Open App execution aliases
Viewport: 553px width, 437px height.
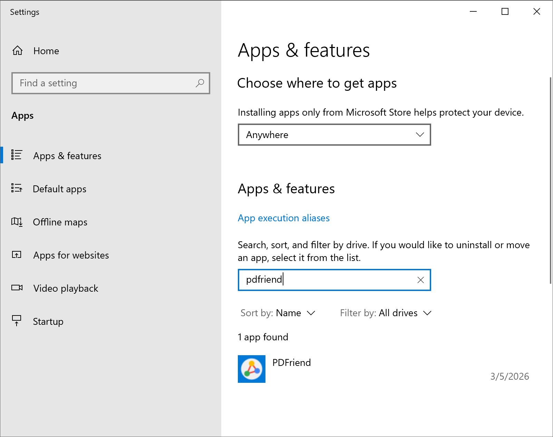pyautogui.click(x=283, y=218)
